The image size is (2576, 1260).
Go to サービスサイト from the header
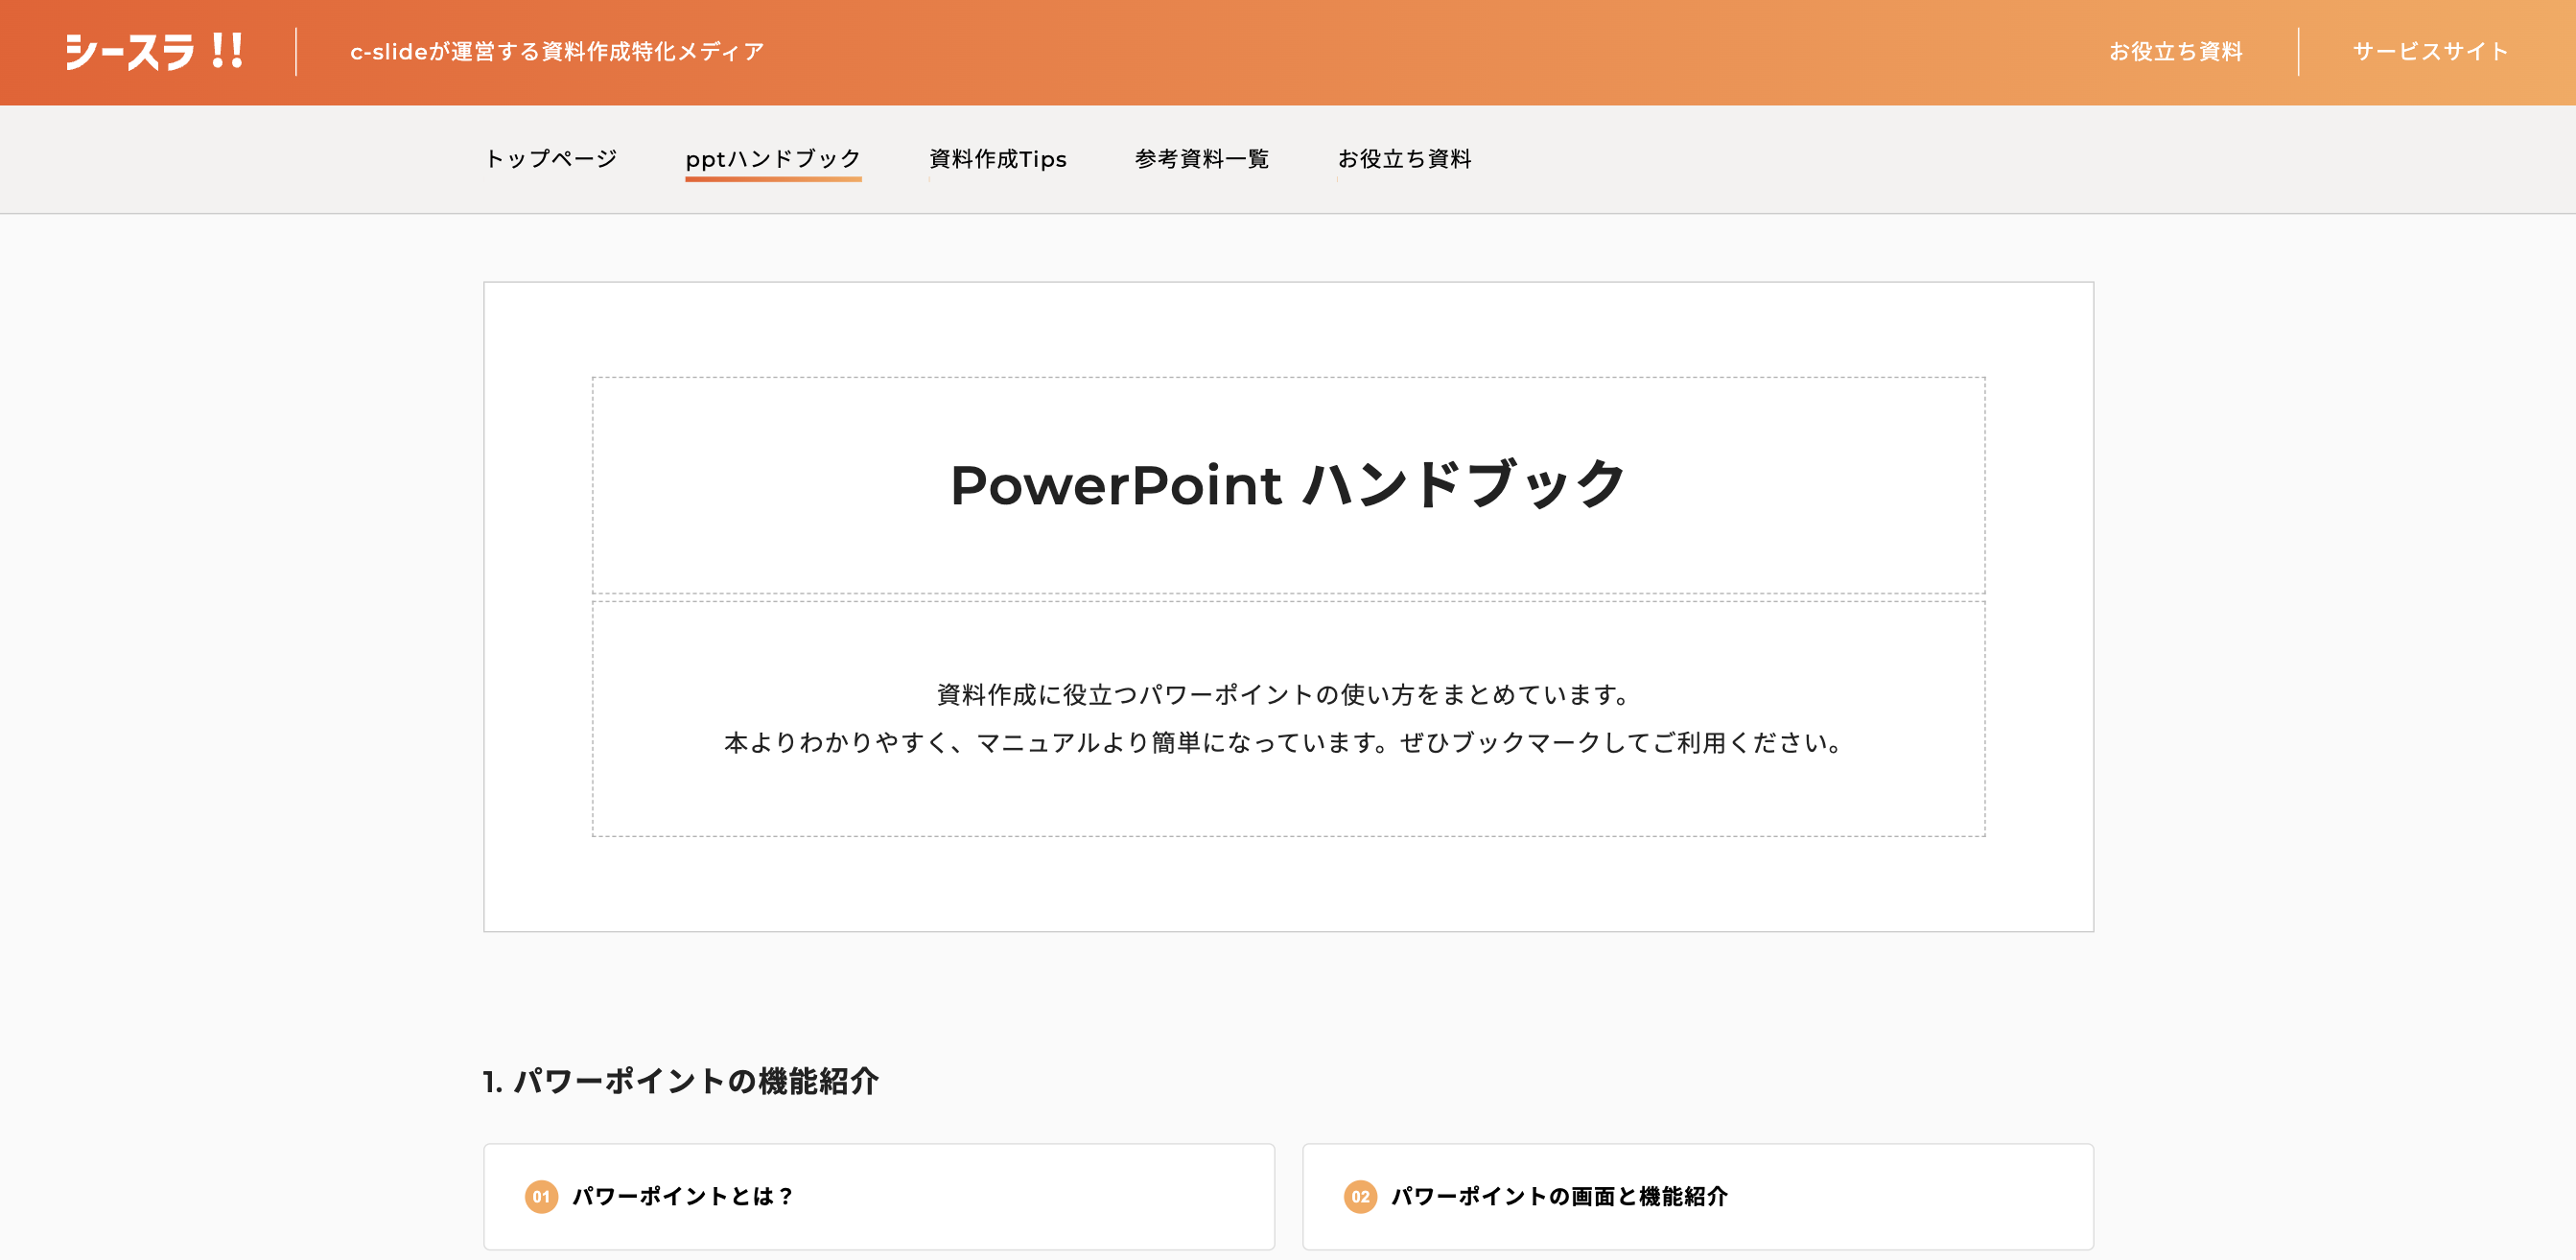click(x=2430, y=52)
